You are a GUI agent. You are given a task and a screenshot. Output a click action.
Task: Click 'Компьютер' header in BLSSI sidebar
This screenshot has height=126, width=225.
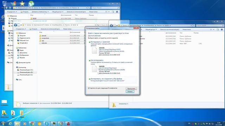pyautogui.click(x=22, y=67)
